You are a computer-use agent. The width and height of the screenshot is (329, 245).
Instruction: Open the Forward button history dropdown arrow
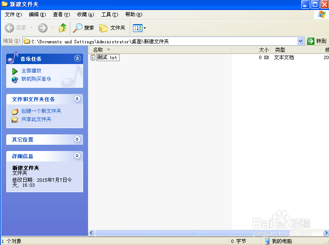[x=52, y=28]
